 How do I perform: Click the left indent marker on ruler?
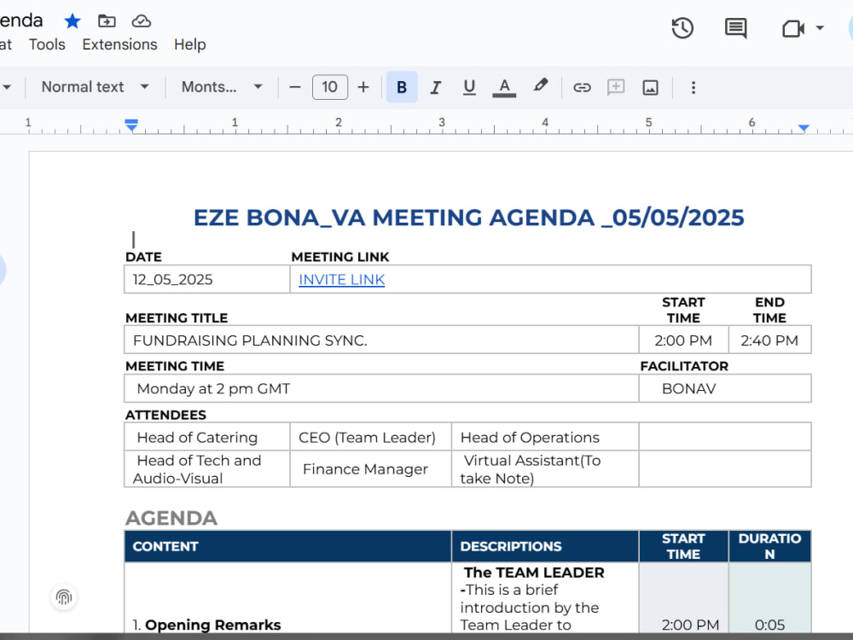click(131, 125)
